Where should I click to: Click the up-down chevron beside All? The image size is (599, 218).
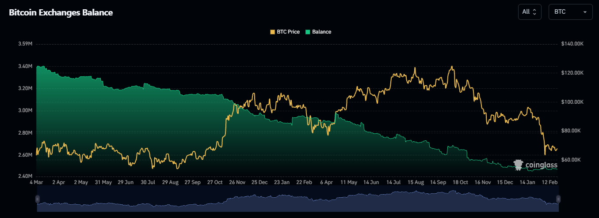coord(534,12)
